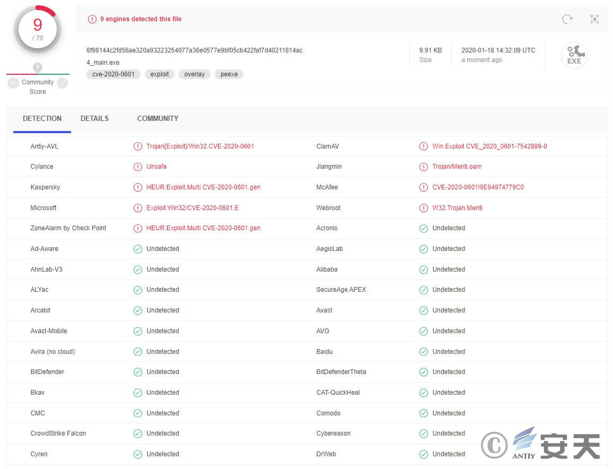Image resolution: width=613 pixels, height=469 pixels.
Task: Click the Avast-Mobile engine name
Action: [48, 331]
